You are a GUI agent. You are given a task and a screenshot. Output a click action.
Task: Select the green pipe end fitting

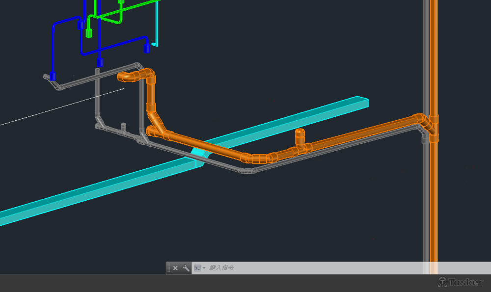click(x=89, y=33)
